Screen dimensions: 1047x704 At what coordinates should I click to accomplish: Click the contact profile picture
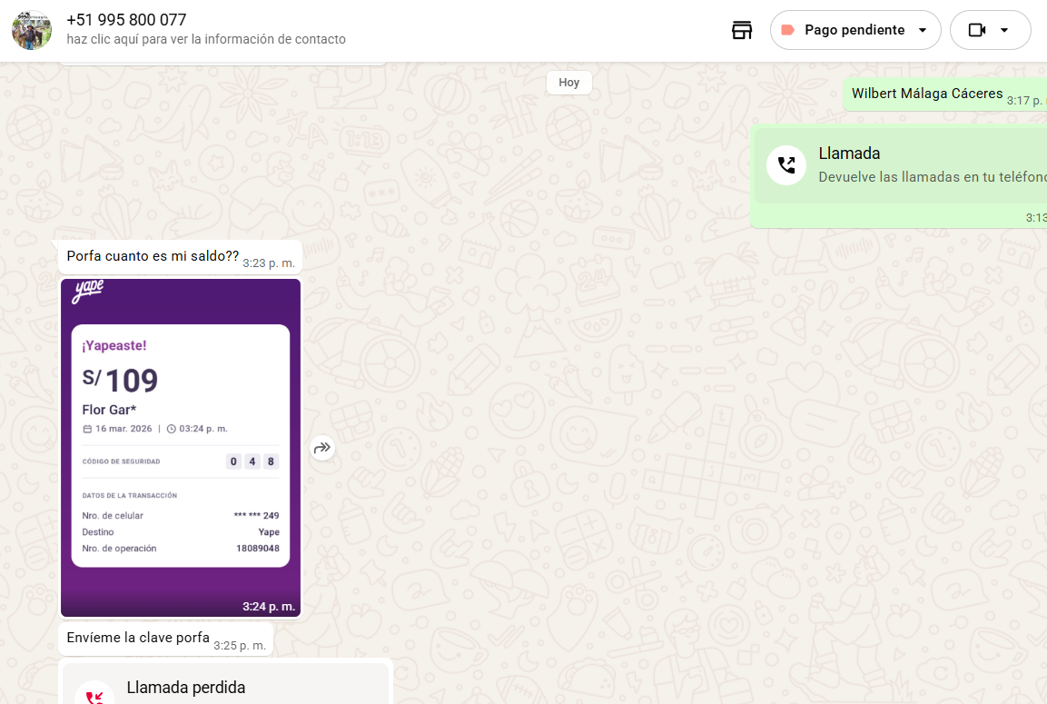point(32,30)
